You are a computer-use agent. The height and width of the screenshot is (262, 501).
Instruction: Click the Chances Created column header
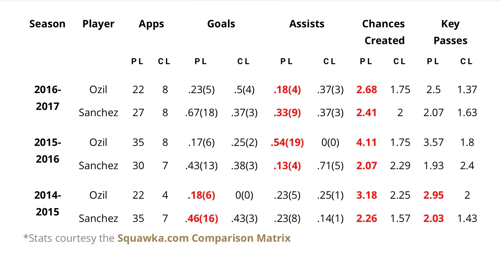(383, 32)
